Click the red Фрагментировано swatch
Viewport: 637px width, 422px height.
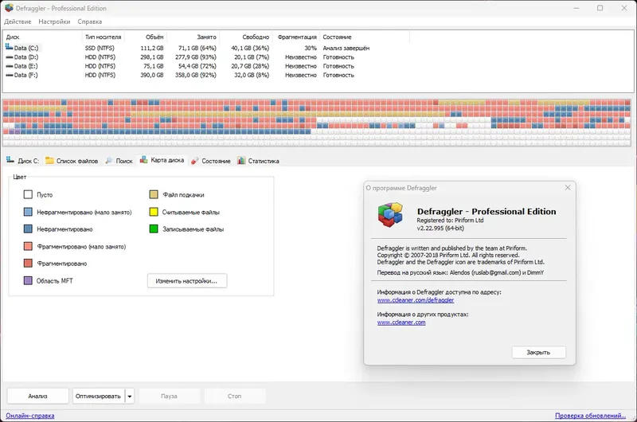(28, 264)
